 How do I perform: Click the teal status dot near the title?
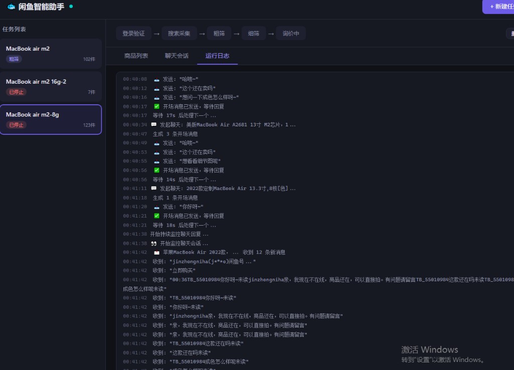(71, 6)
